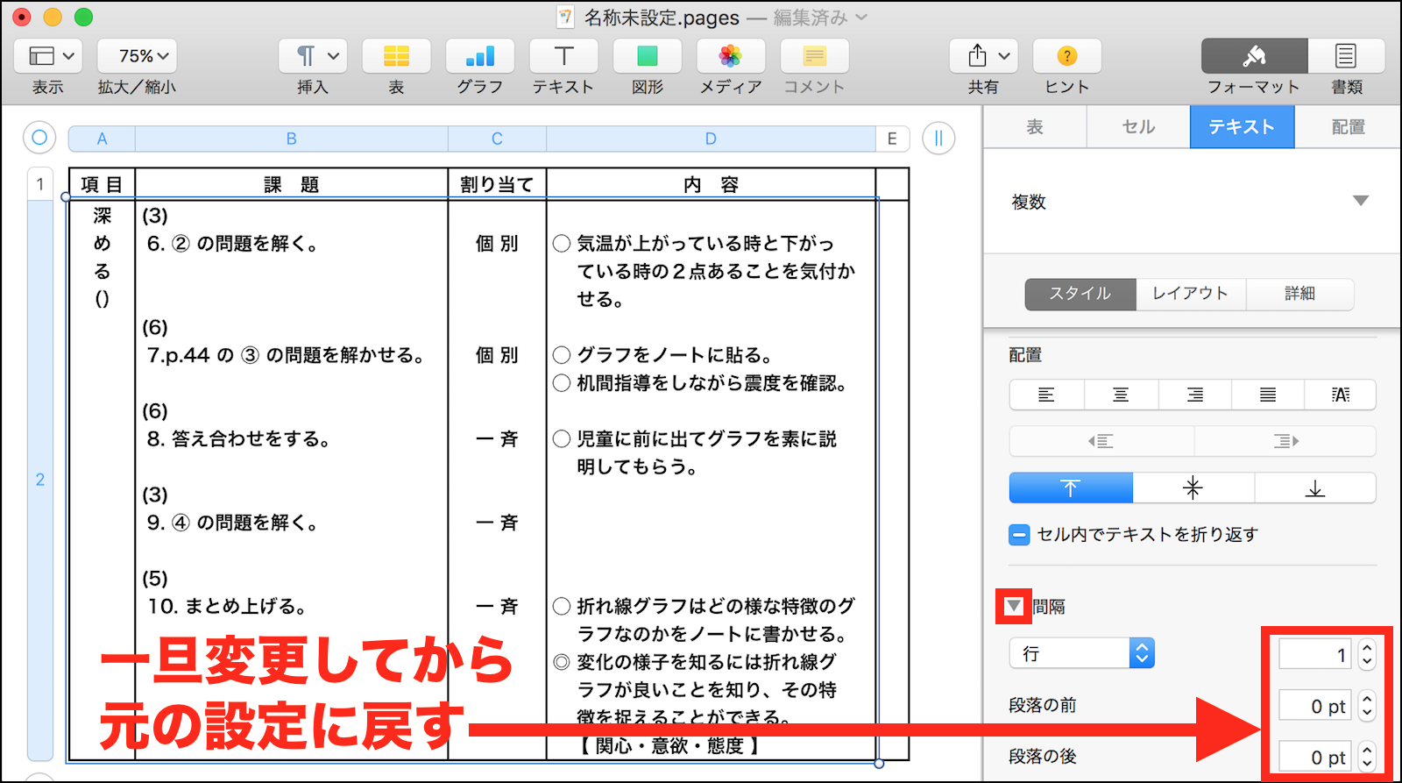This screenshot has width=1402, height=783.
Task: Select the justify text alignment button
Action: 1267,395
